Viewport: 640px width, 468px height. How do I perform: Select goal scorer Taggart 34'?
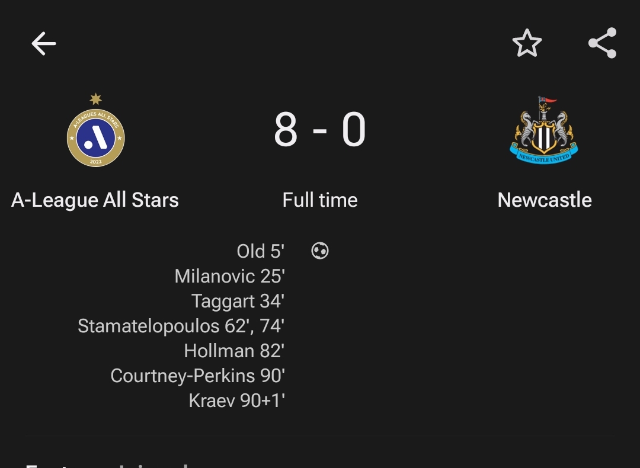238,302
